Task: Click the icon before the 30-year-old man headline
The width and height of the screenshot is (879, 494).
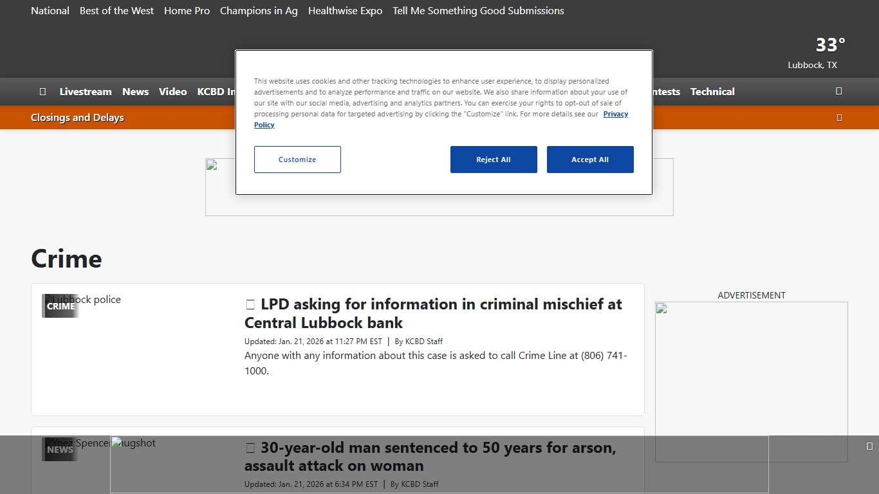Action: 250,448
